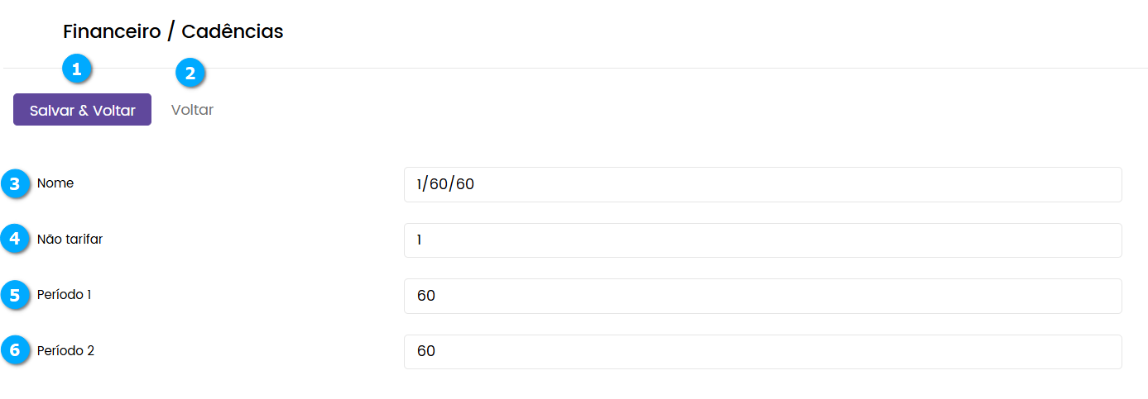Click into the Não tarifar input field
This screenshot has width=1148, height=399.
762,240
